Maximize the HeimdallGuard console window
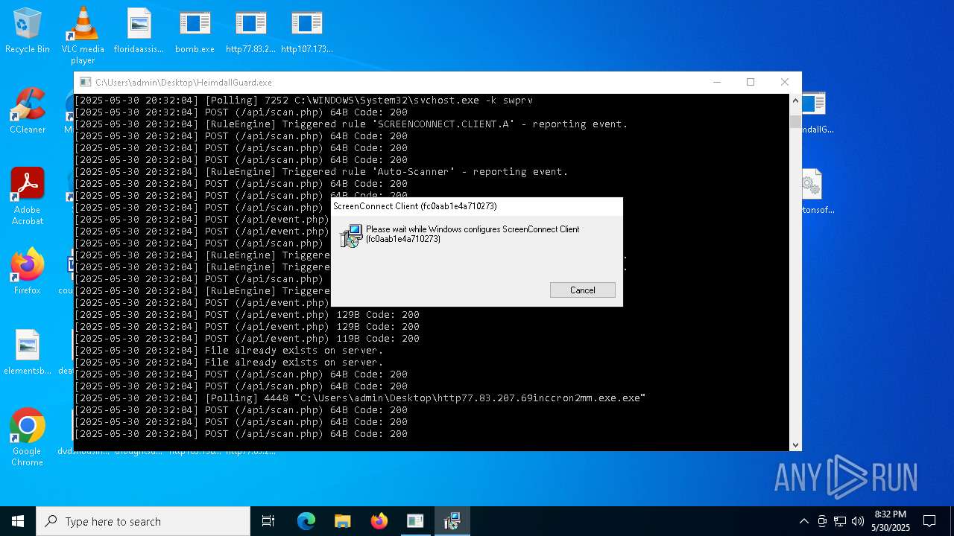954x536 pixels. tap(751, 82)
